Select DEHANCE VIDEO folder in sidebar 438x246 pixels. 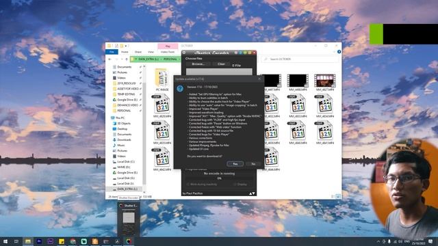click(128, 105)
